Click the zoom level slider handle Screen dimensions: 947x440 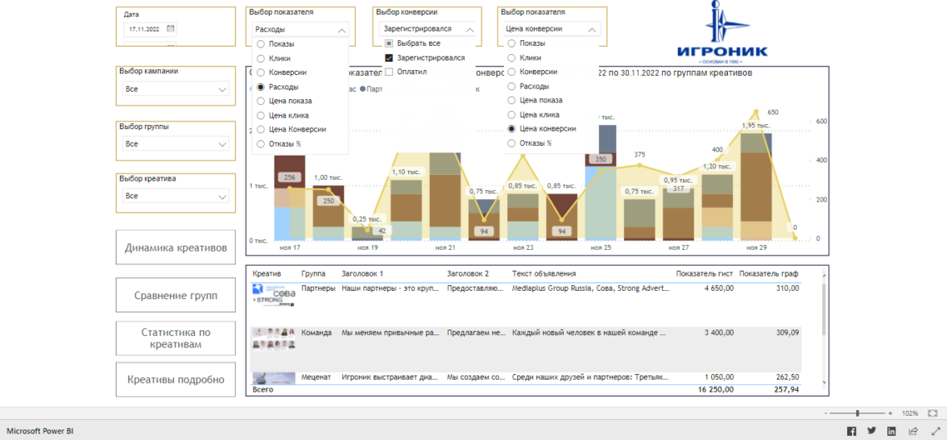pos(858,413)
